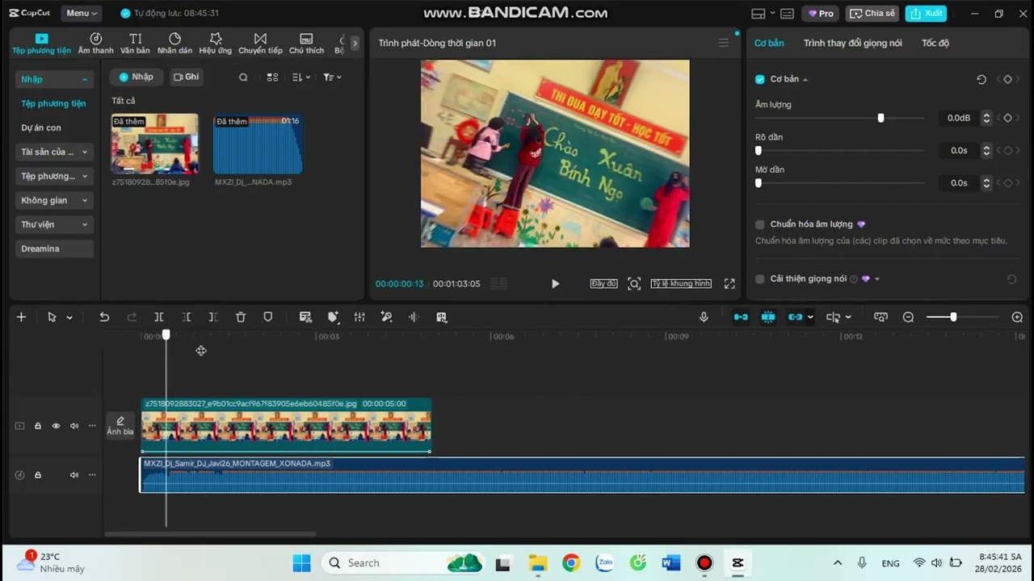This screenshot has width=1034, height=581.
Task: Add keyframe diamond for Âm lượng
Action: [1007, 118]
